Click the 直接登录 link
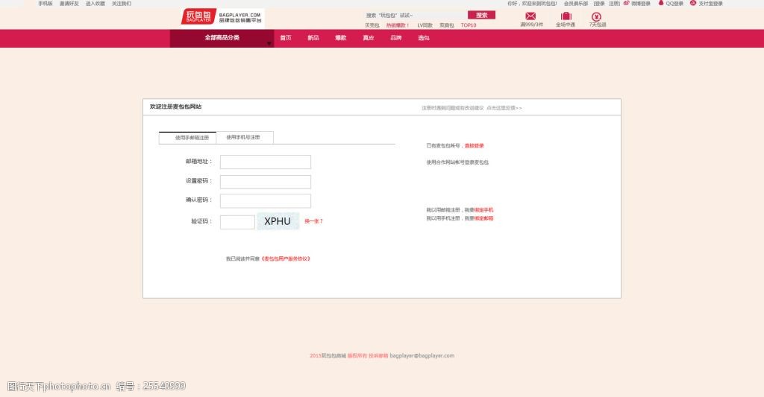 [475, 146]
